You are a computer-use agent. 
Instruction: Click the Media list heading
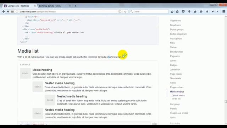click(x=28, y=51)
